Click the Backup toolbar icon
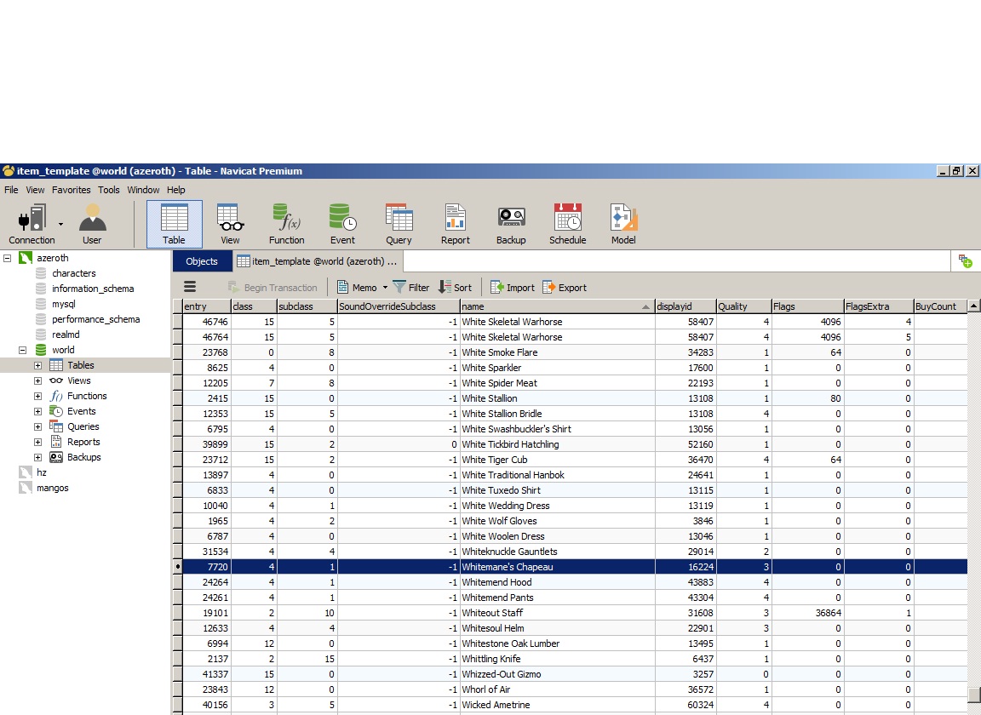 (511, 225)
